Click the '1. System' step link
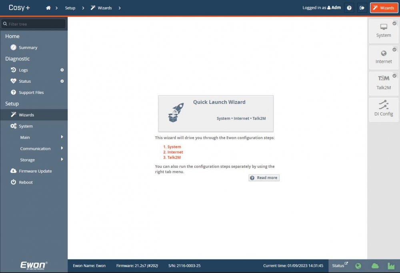The width and height of the screenshot is (400, 273). point(172,147)
